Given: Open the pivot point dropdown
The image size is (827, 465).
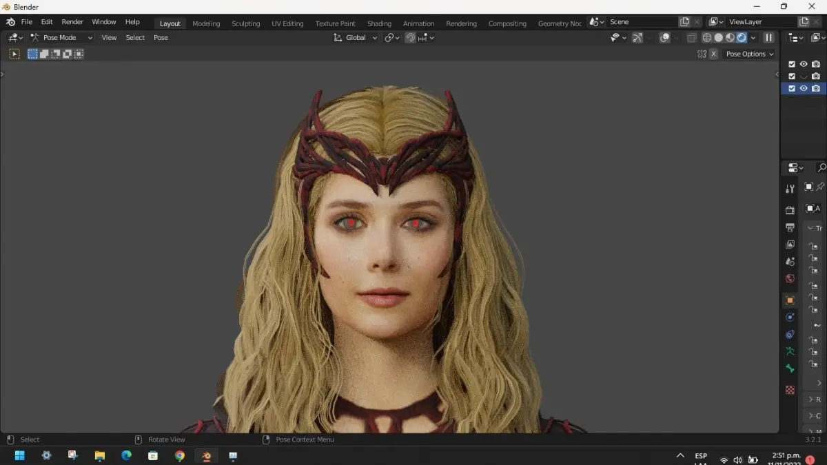Looking at the screenshot, I should coord(392,38).
